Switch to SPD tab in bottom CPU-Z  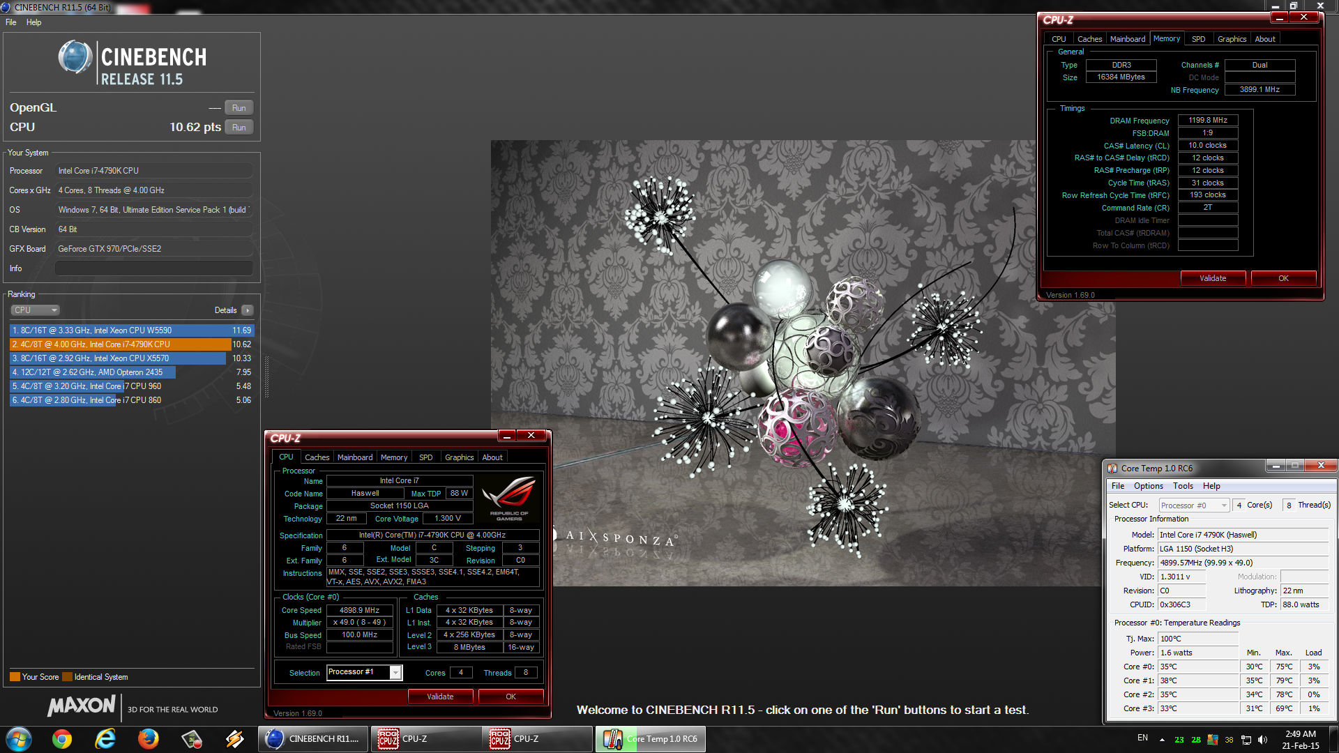pos(426,457)
